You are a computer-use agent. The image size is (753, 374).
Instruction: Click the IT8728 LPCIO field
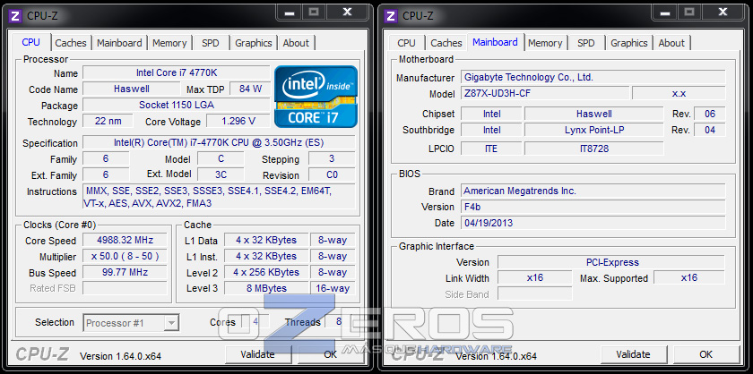[x=594, y=149]
